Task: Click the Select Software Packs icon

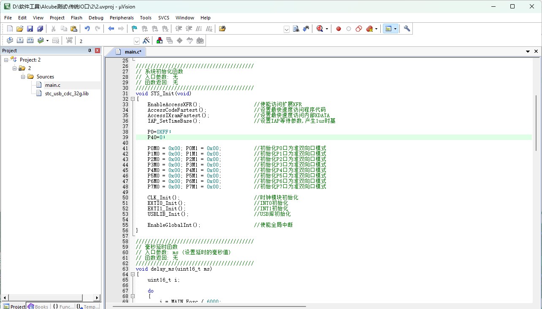Action: [x=190, y=40]
